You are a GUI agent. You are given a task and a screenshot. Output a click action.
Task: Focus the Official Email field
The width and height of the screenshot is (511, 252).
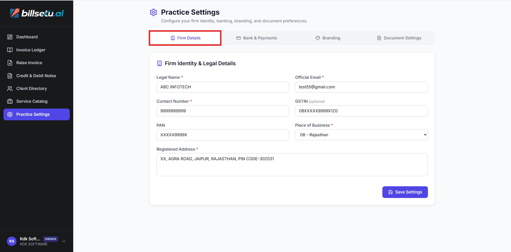pos(361,87)
